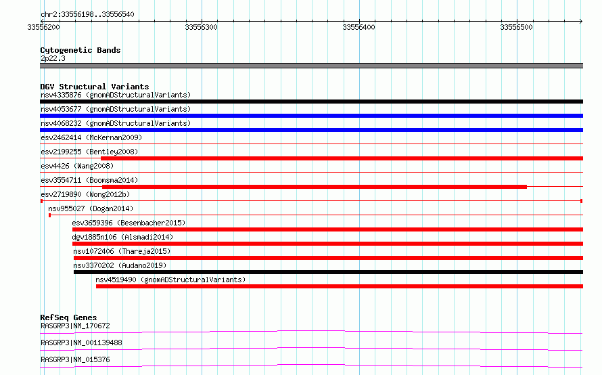Open the DGV Structural Variants track title
Viewport: 602px width, 375px height.
95,87
